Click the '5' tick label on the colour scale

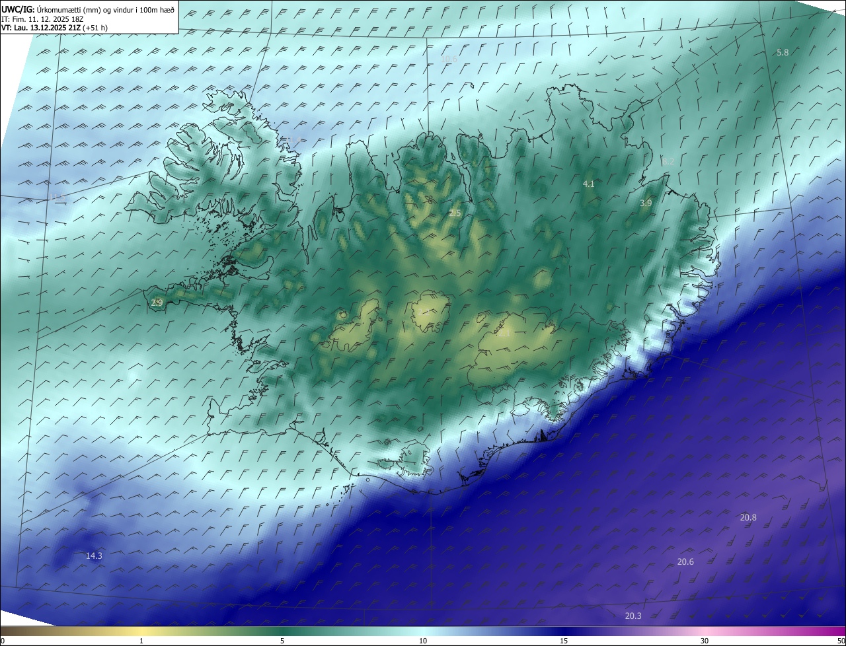[x=282, y=641]
